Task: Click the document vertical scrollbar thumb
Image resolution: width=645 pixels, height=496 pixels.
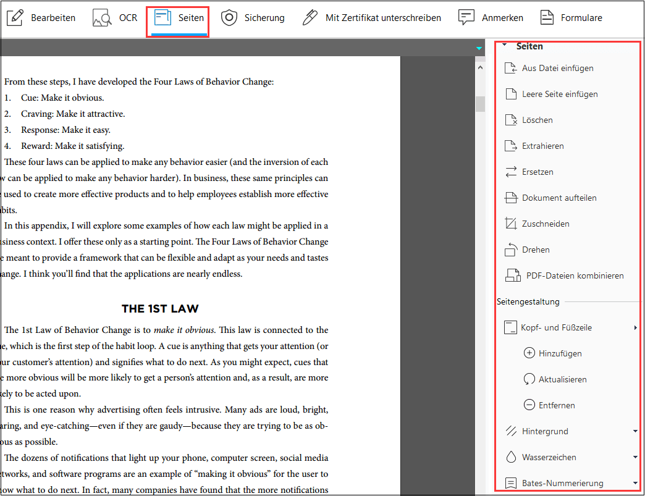Action: tap(480, 104)
